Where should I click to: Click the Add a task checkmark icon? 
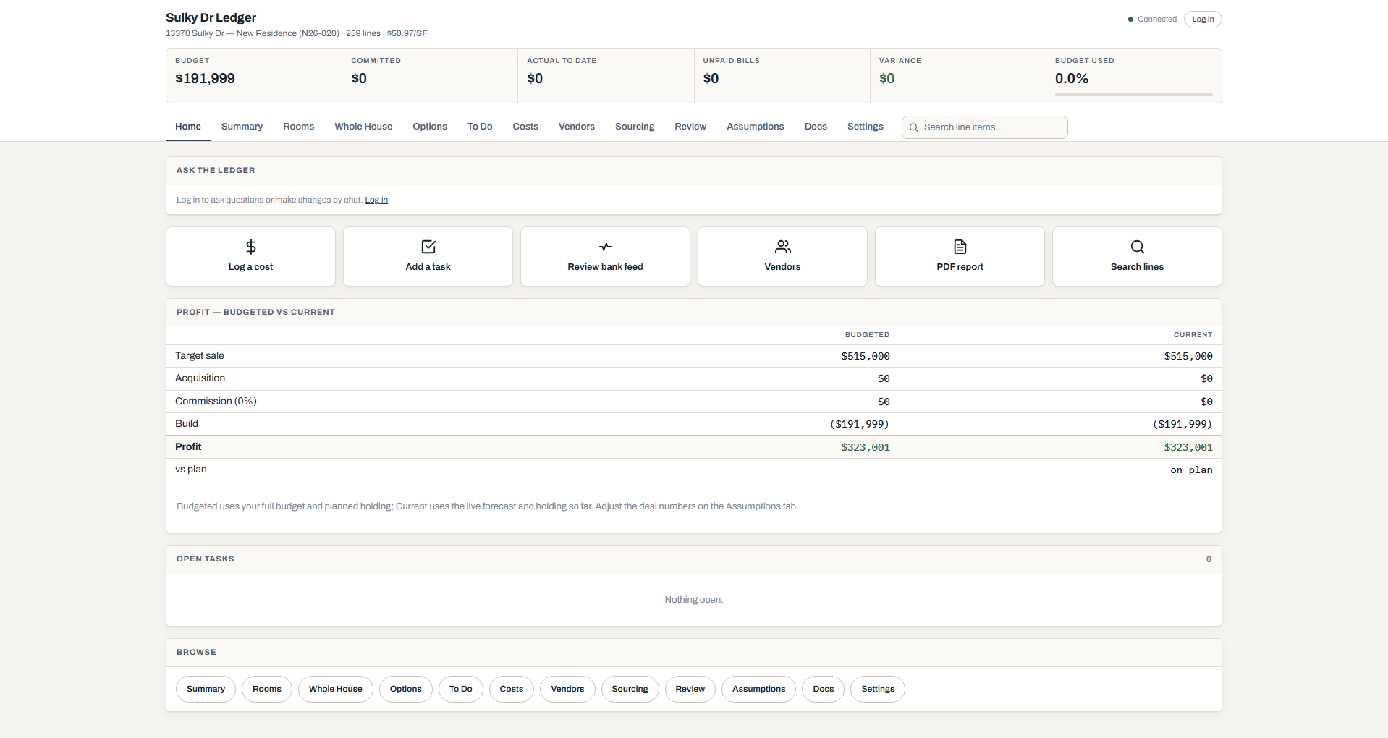428,247
